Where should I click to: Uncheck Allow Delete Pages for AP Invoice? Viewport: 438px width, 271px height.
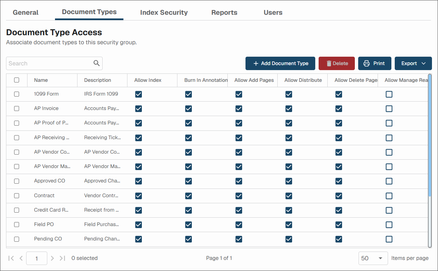pos(339,109)
